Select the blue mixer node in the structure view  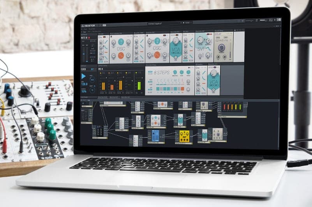pyautogui.click(x=155, y=136)
